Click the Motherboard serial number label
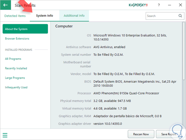The image size is (186, 140). pyautogui.click(x=77, y=64)
